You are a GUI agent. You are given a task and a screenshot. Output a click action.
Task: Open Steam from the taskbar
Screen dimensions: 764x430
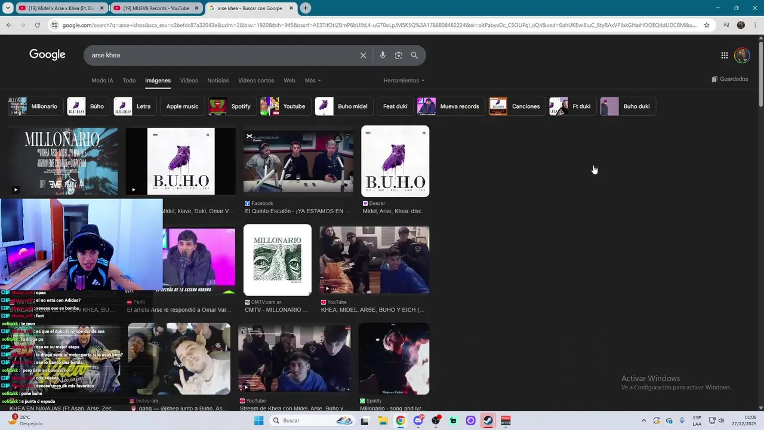pyautogui.click(x=488, y=420)
